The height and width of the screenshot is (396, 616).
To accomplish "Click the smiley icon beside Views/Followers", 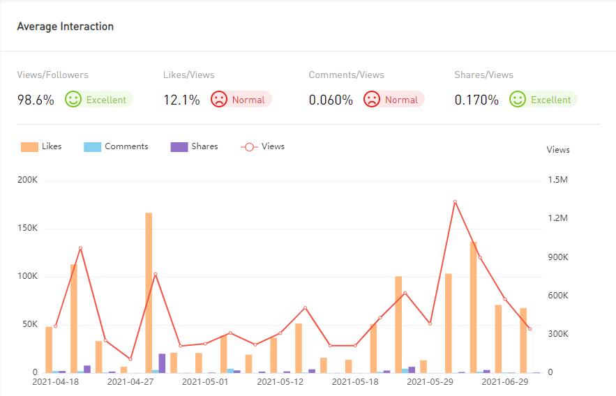I will click(x=73, y=100).
